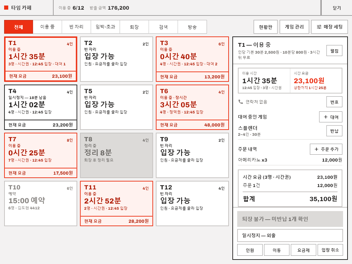
Task: Select the 전체 tab
Action: click(19, 27)
